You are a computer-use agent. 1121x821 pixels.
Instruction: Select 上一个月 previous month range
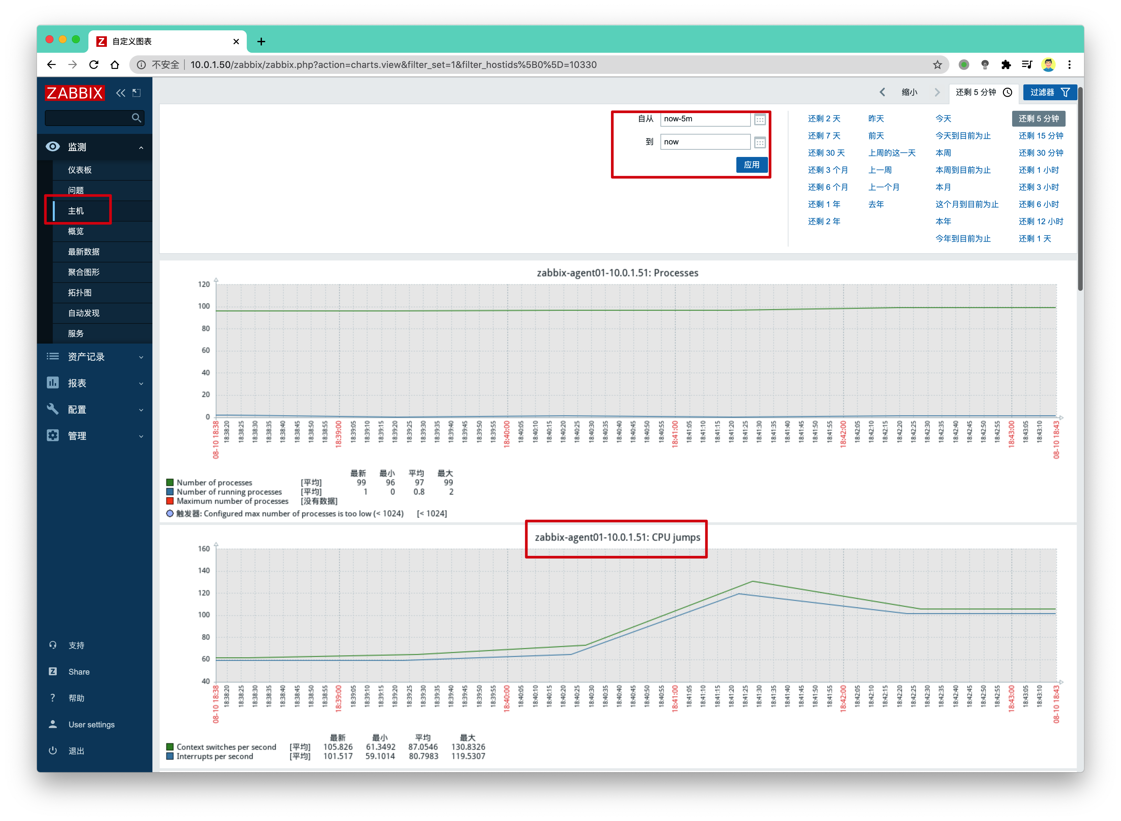click(883, 187)
